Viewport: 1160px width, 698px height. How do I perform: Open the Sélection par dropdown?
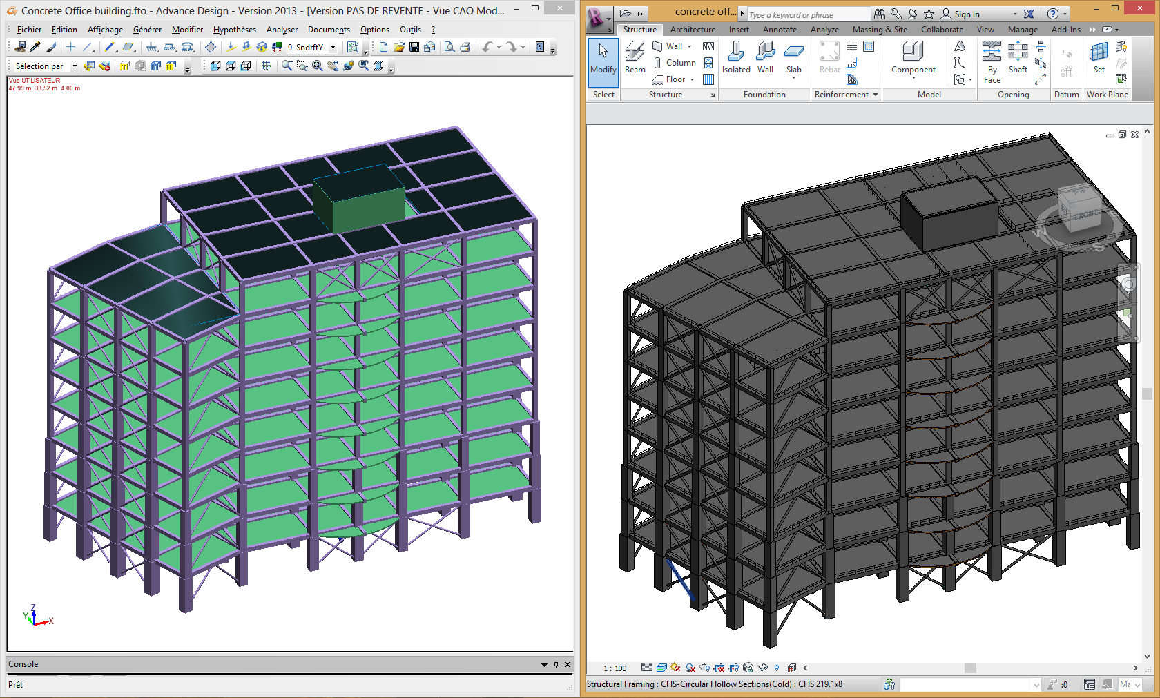(75, 66)
